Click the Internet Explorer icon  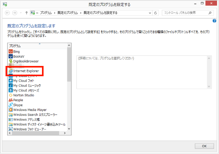click(11, 71)
